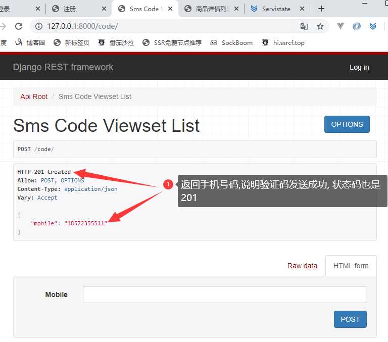The height and width of the screenshot is (342, 388).
Task: Click the HTTP 201 Created status line
Action: click(44, 172)
